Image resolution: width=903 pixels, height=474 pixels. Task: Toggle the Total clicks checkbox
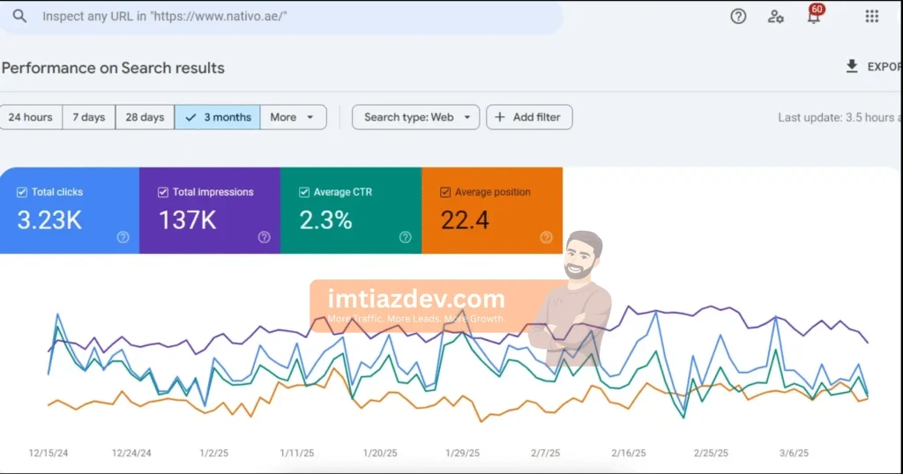tap(22, 192)
